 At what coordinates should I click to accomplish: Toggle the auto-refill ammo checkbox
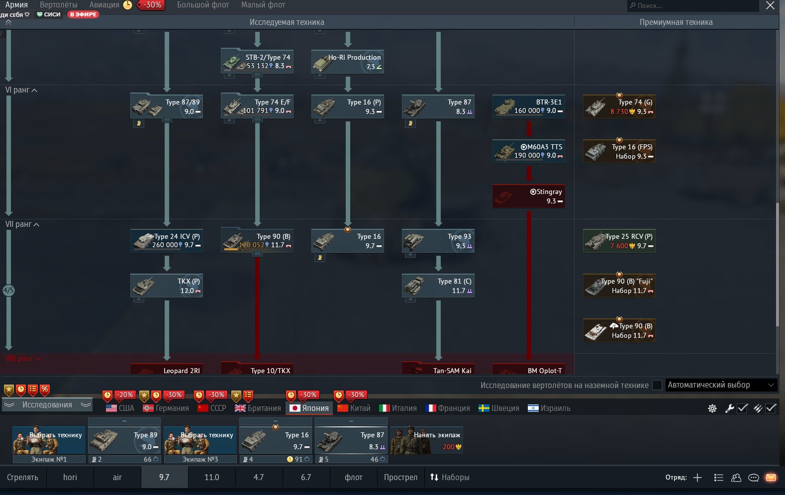click(771, 408)
